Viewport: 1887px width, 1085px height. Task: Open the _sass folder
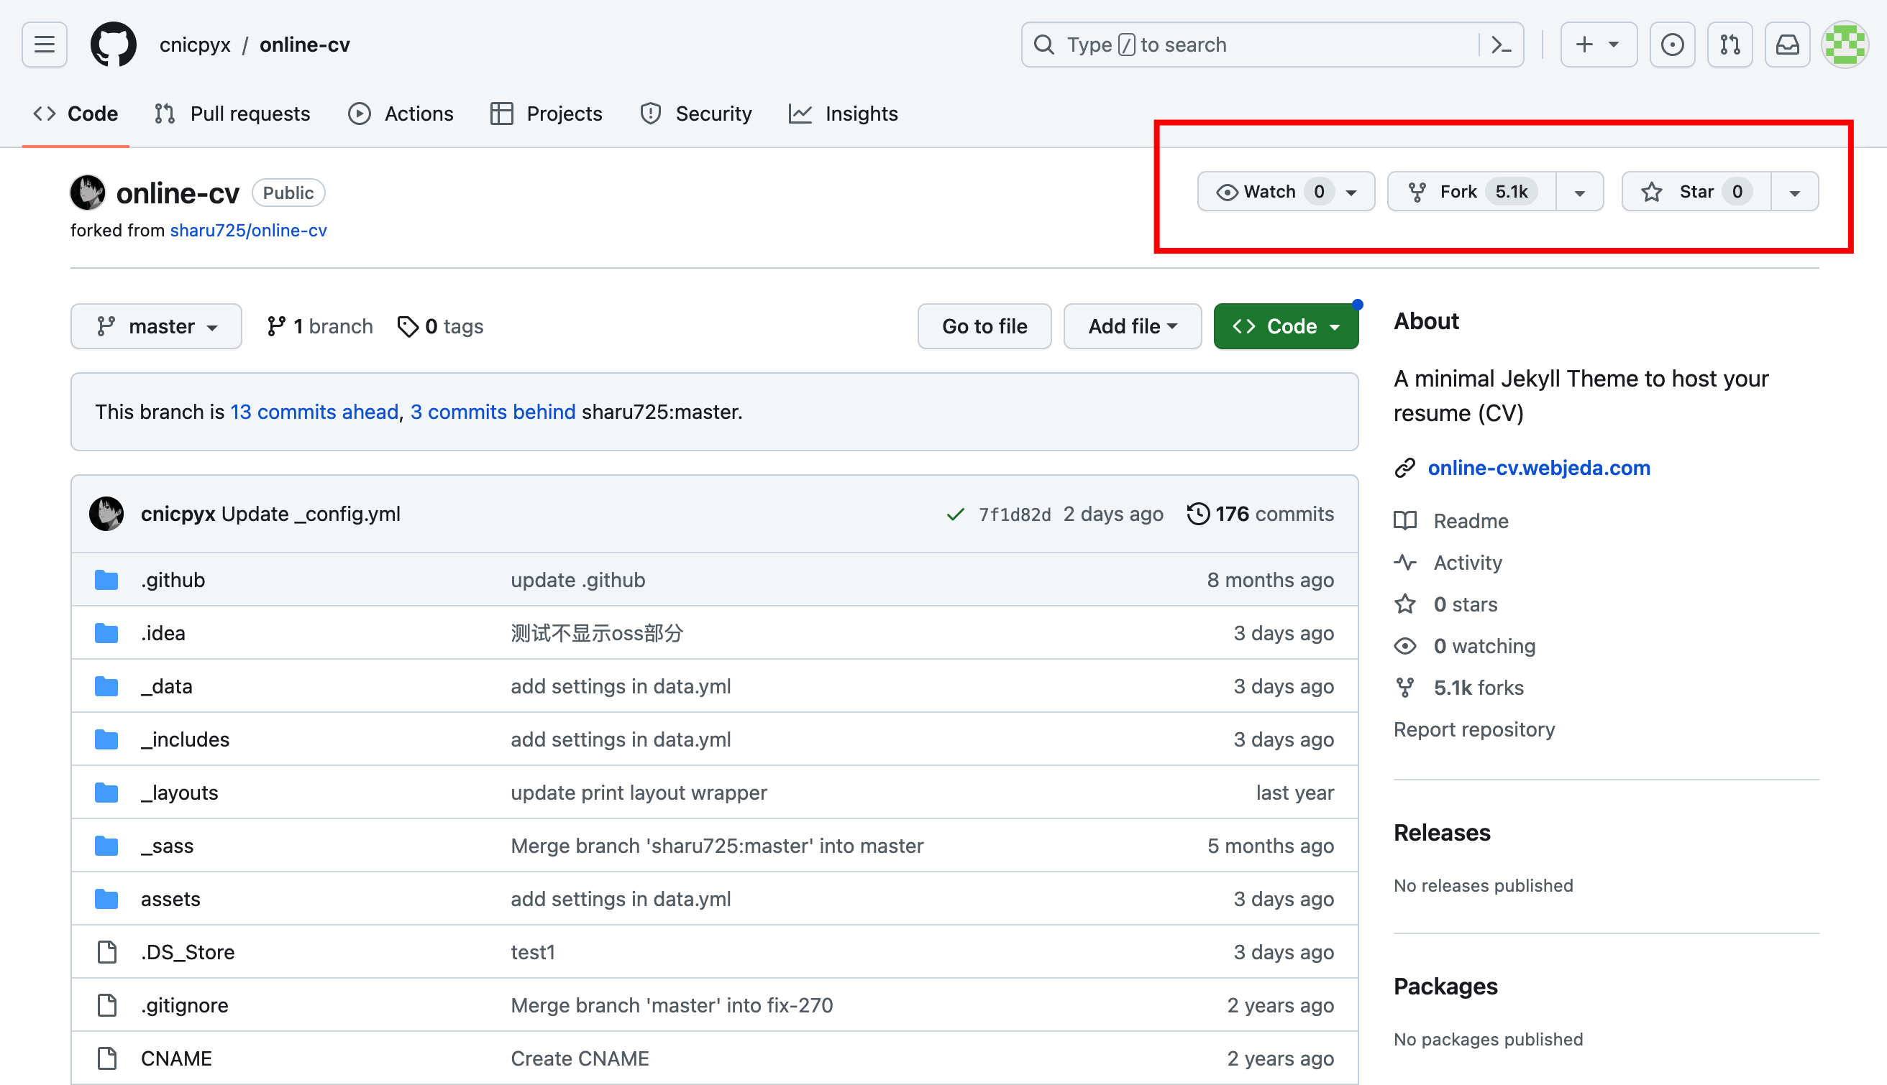coord(167,846)
